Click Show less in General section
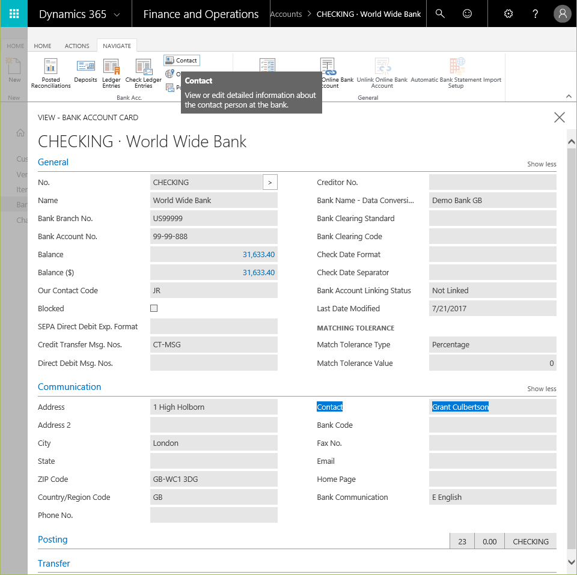The width and height of the screenshot is (577, 575). pyautogui.click(x=542, y=164)
